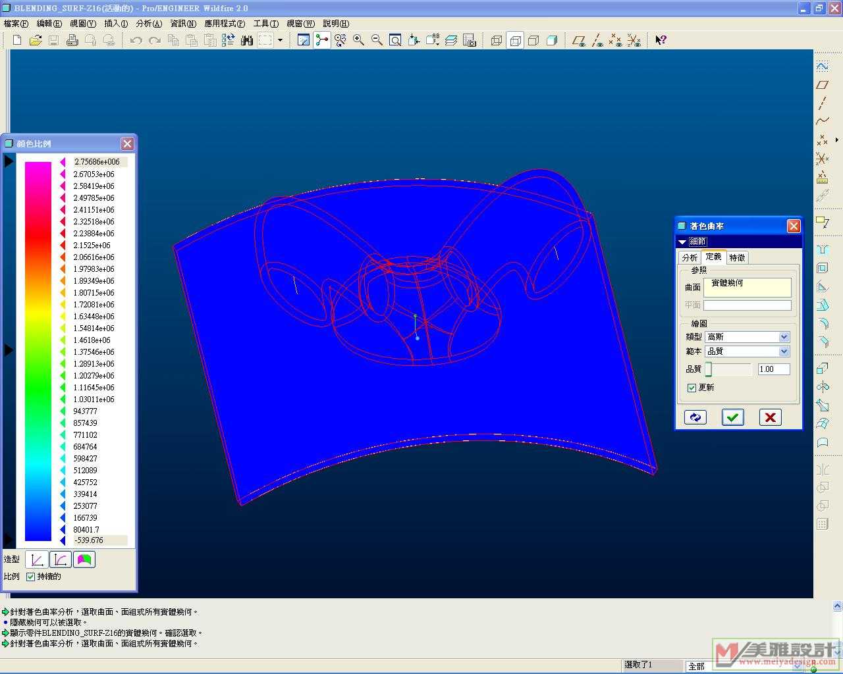Image resolution: width=843 pixels, height=674 pixels.
Task: Uncheck the 持續的 checkbox
Action: point(30,577)
